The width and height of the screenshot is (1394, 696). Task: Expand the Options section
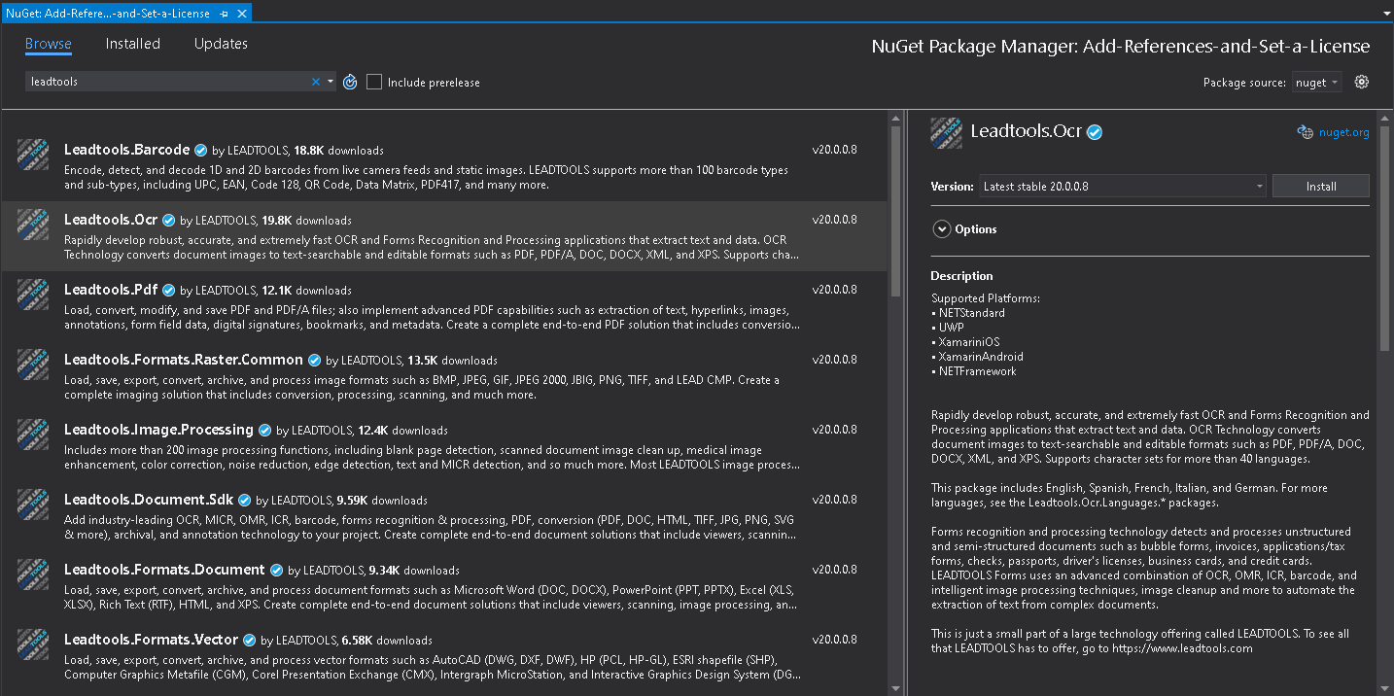[941, 229]
